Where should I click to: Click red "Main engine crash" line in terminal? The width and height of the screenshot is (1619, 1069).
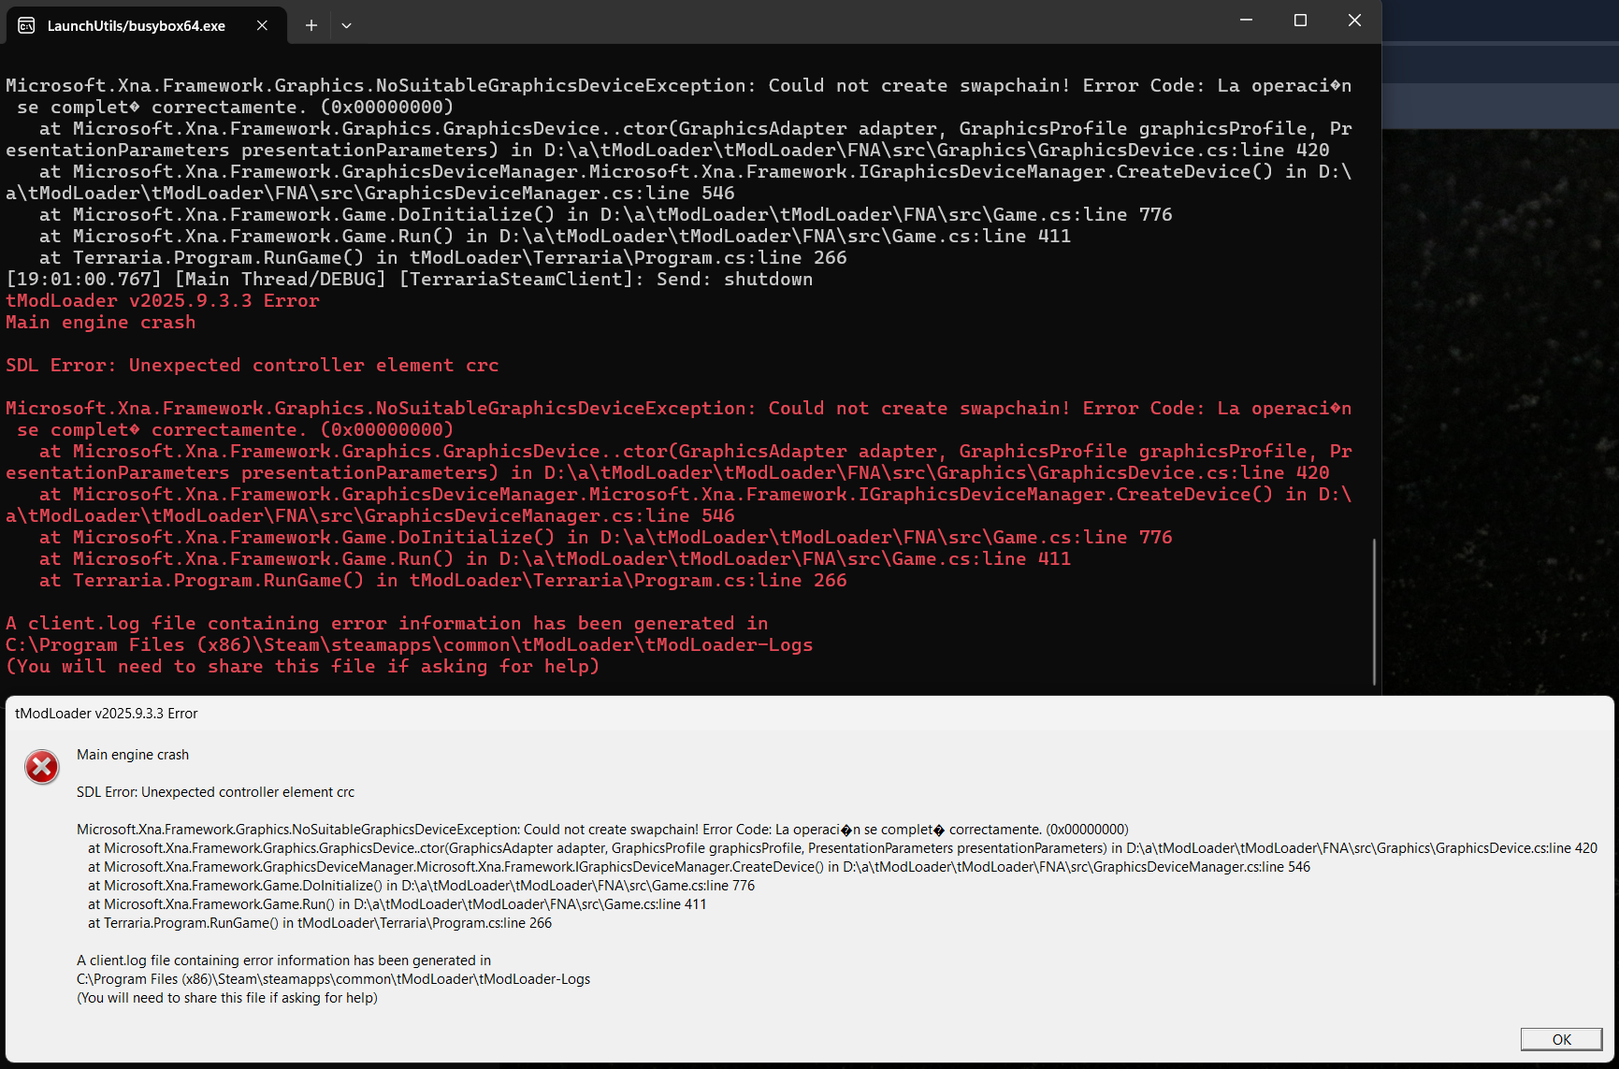pyautogui.click(x=101, y=322)
